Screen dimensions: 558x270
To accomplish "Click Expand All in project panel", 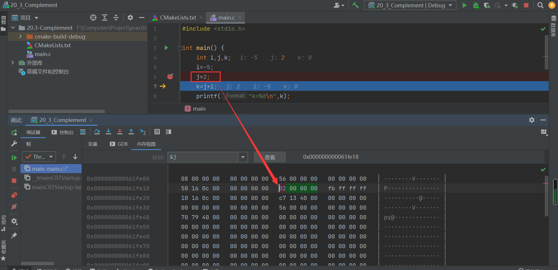I will point(105,18).
